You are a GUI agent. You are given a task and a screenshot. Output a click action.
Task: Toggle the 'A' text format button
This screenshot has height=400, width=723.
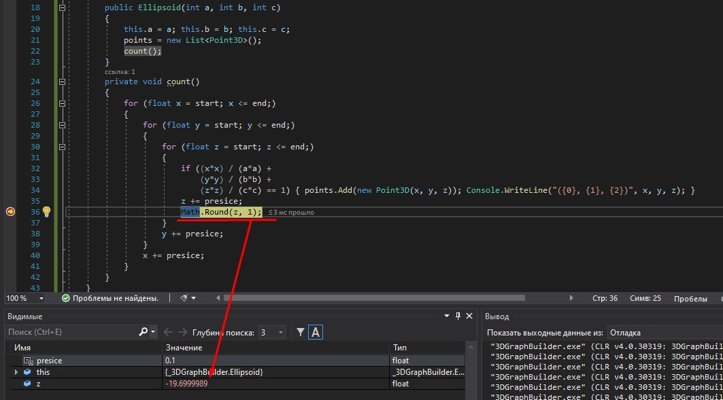point(316,332)
